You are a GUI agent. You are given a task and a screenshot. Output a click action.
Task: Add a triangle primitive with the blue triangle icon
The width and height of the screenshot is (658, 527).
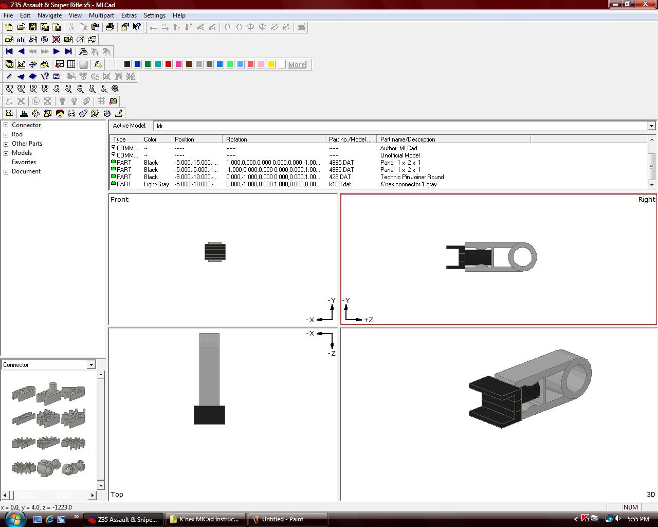tap(21, 77)
